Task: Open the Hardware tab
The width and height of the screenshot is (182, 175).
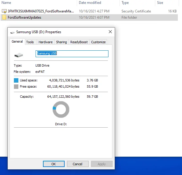Action: click(x=46, y=42)
